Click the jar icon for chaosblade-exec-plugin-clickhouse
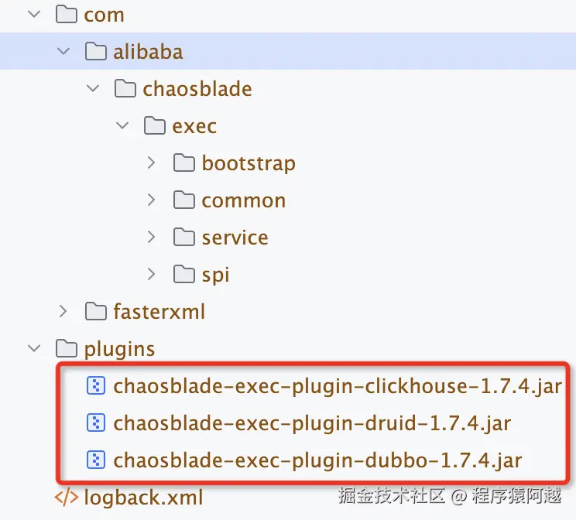The width and height of the screenshot is (576, 520). 96,386
